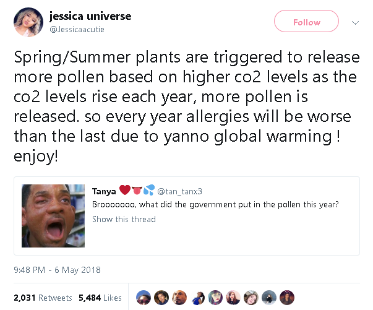Open the crying man image in quoted tweet
This screenshot has width=373, height=310.
pyautogui.click(x=54, y=215)
